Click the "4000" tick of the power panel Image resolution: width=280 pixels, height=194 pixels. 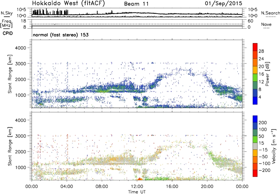20,48
